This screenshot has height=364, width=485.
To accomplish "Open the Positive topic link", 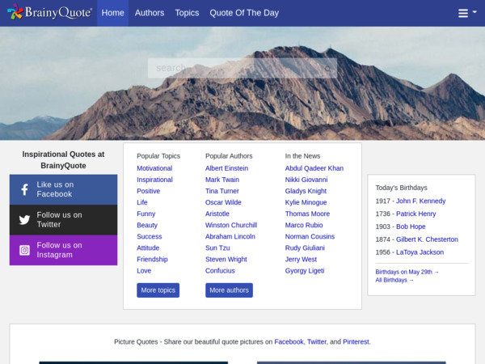I will [x=149, y=191].
